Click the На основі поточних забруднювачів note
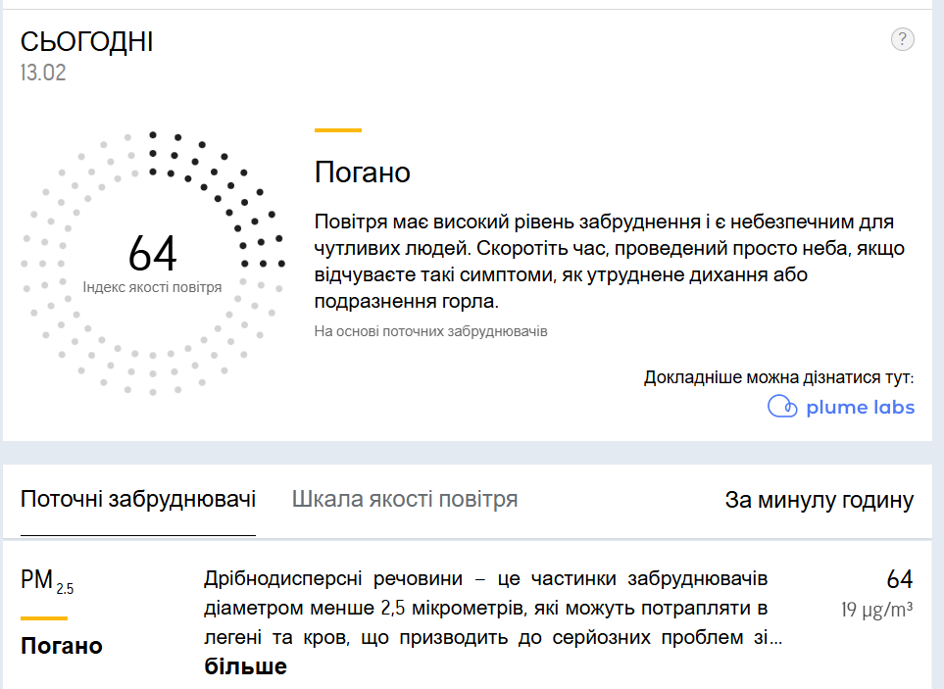This screenshot has width=944, height=689. point(430,331)
